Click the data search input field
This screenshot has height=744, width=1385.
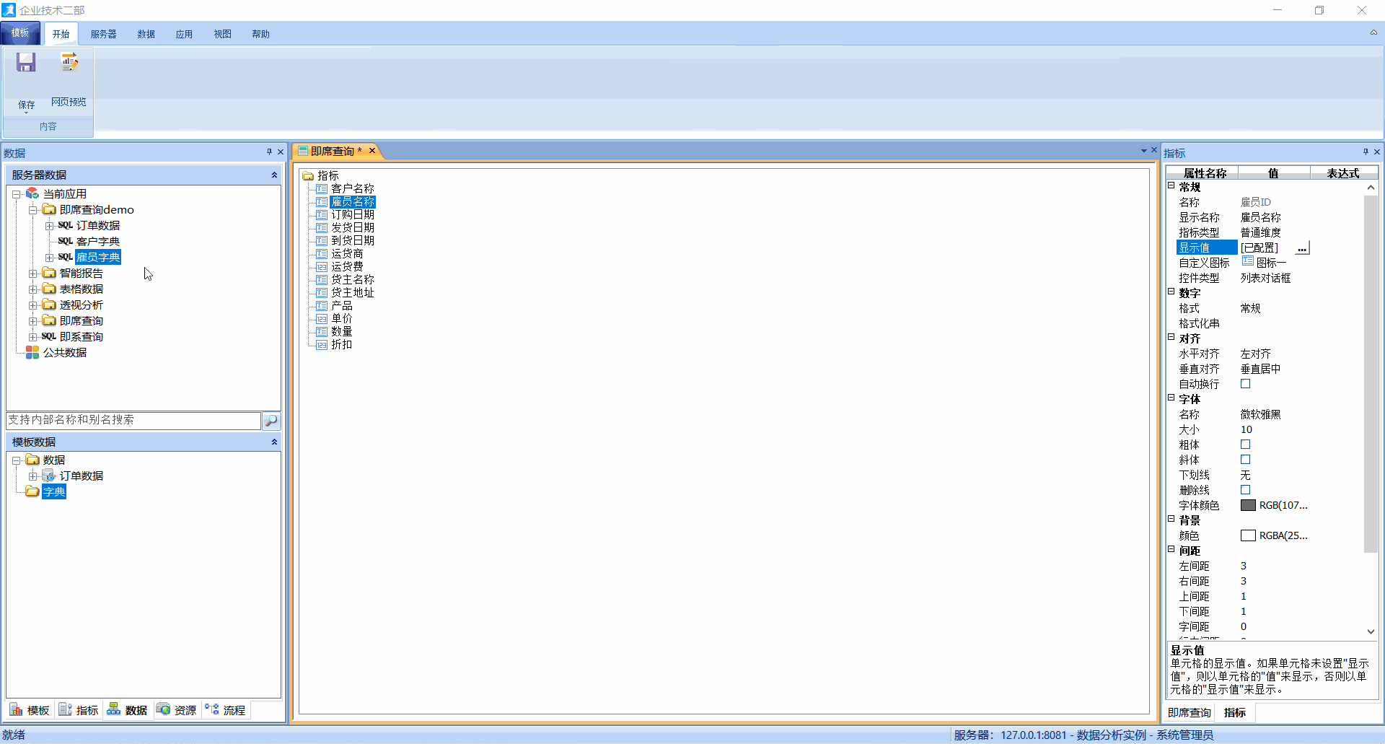tap(133, 420)
